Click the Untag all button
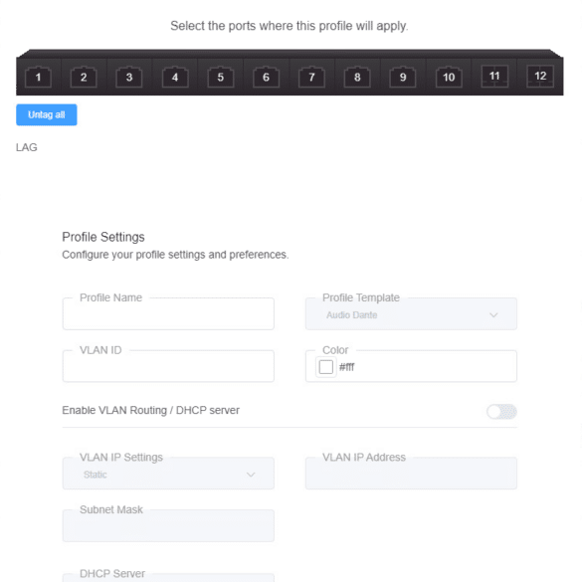Viewport: 582px width, 582px height. pyautogui.click(x=47, y=114)
